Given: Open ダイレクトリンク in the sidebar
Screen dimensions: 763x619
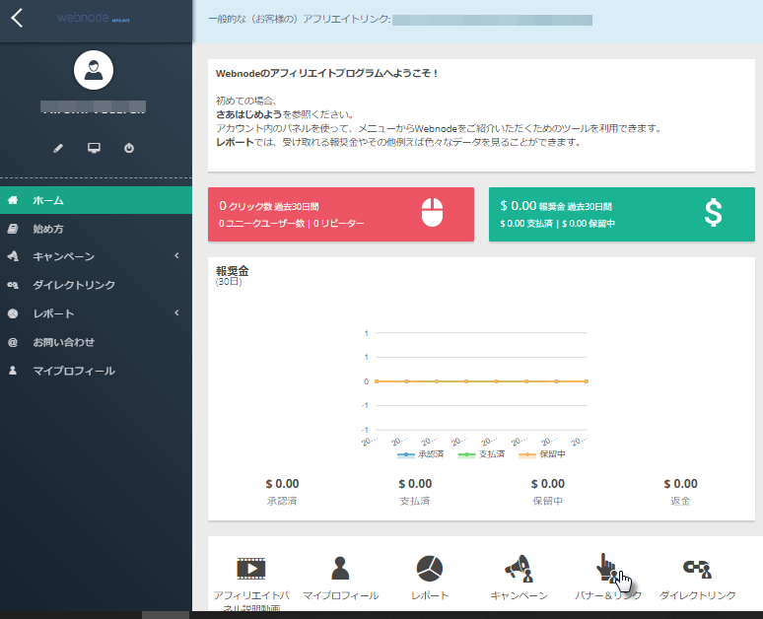Looking at the screenshot, I should [x=96, y=285].
